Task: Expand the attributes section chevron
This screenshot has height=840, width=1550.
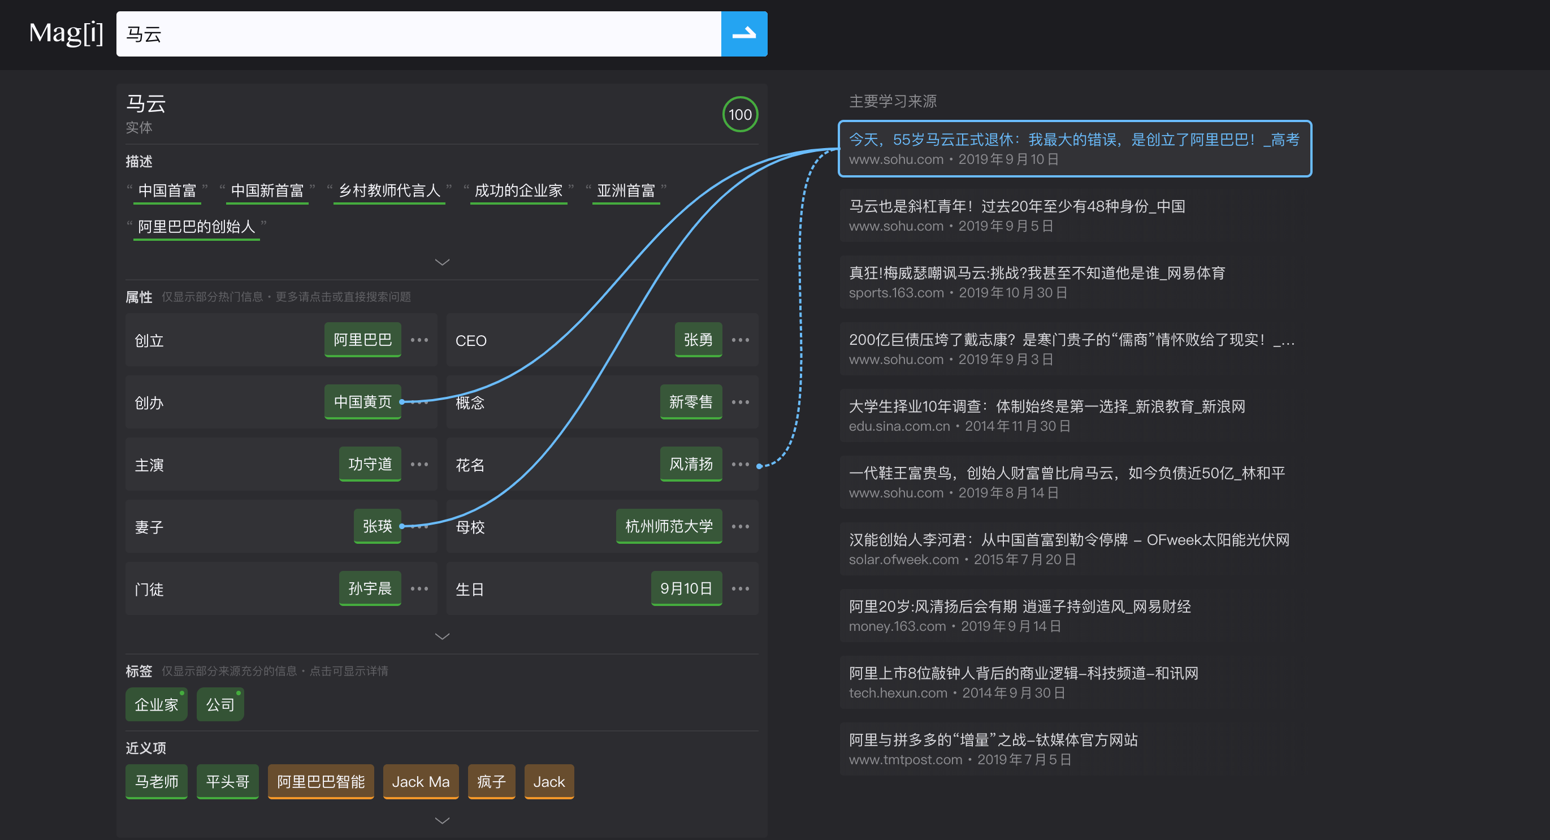Action: pyautogui.click(x=441, y=634)
